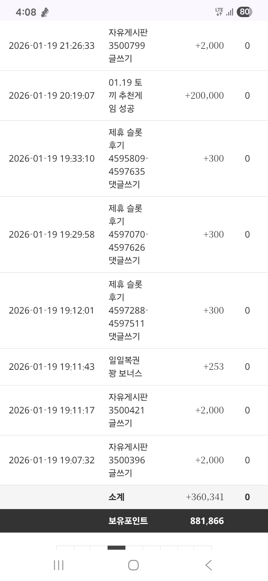Viewport: 268px width, 581px height.
Task: Tap the signal strength bars icon
Action: (x=230, y=12)
